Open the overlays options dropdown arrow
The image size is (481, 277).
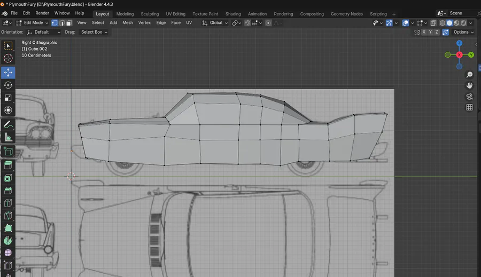(412, 23)
